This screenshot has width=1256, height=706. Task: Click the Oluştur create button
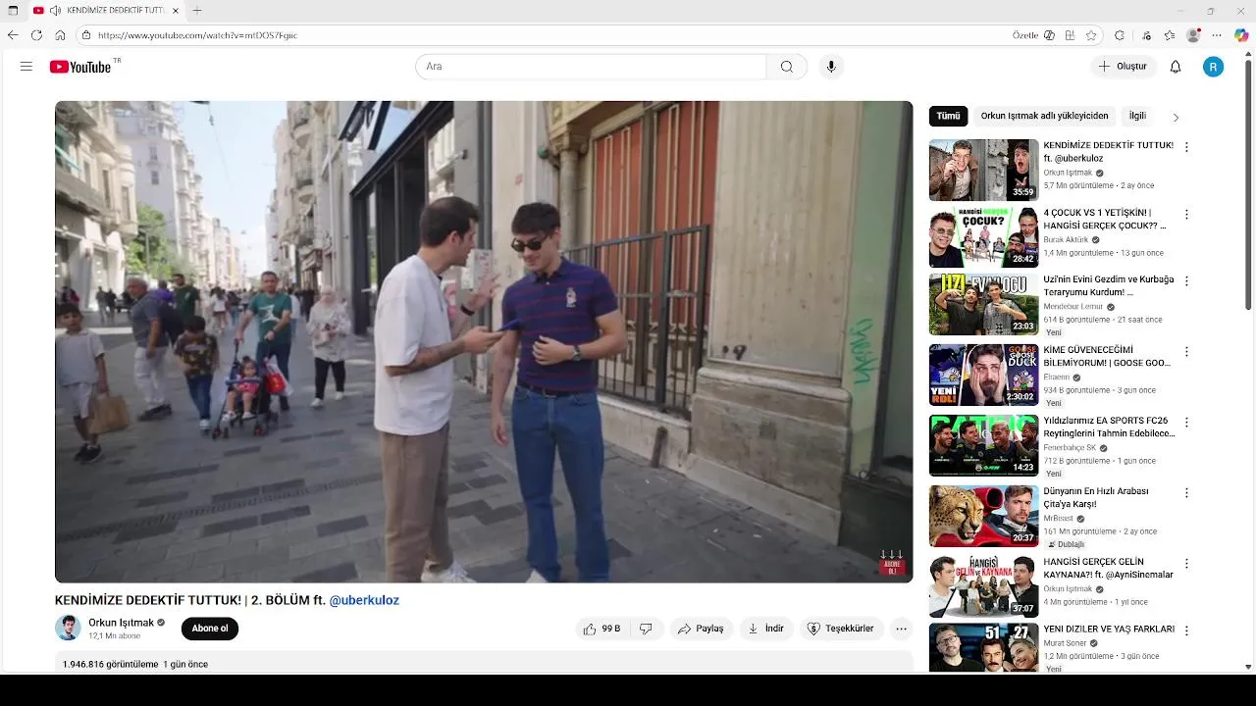(x=1123, y=67)
